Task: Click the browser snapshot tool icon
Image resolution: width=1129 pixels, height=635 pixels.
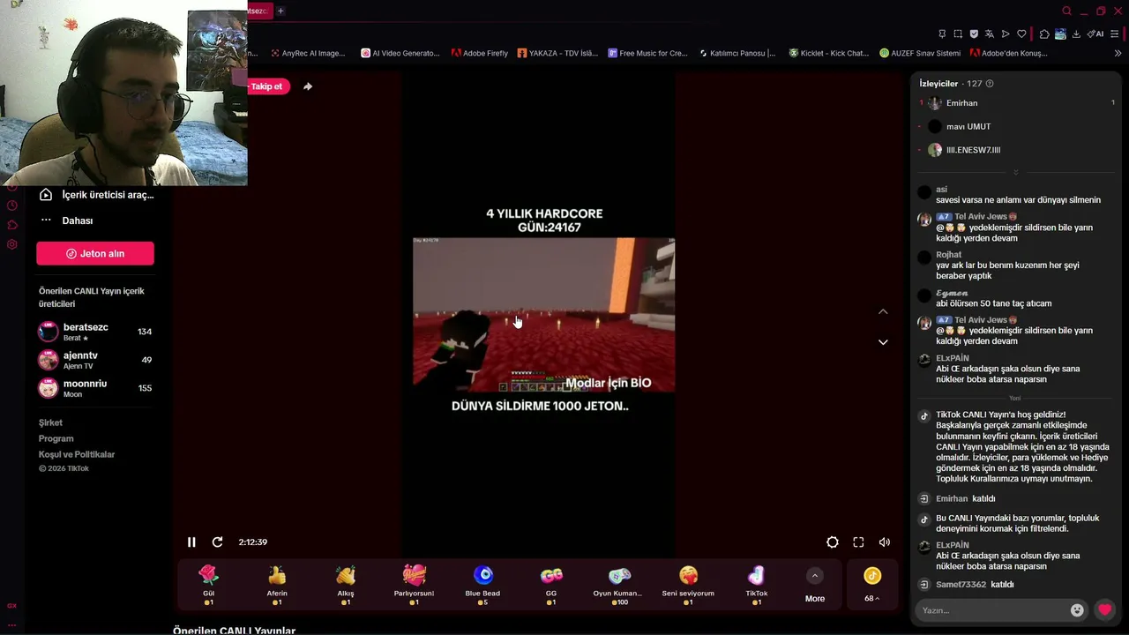Action: pyautogui.click(x=958, y=34)
